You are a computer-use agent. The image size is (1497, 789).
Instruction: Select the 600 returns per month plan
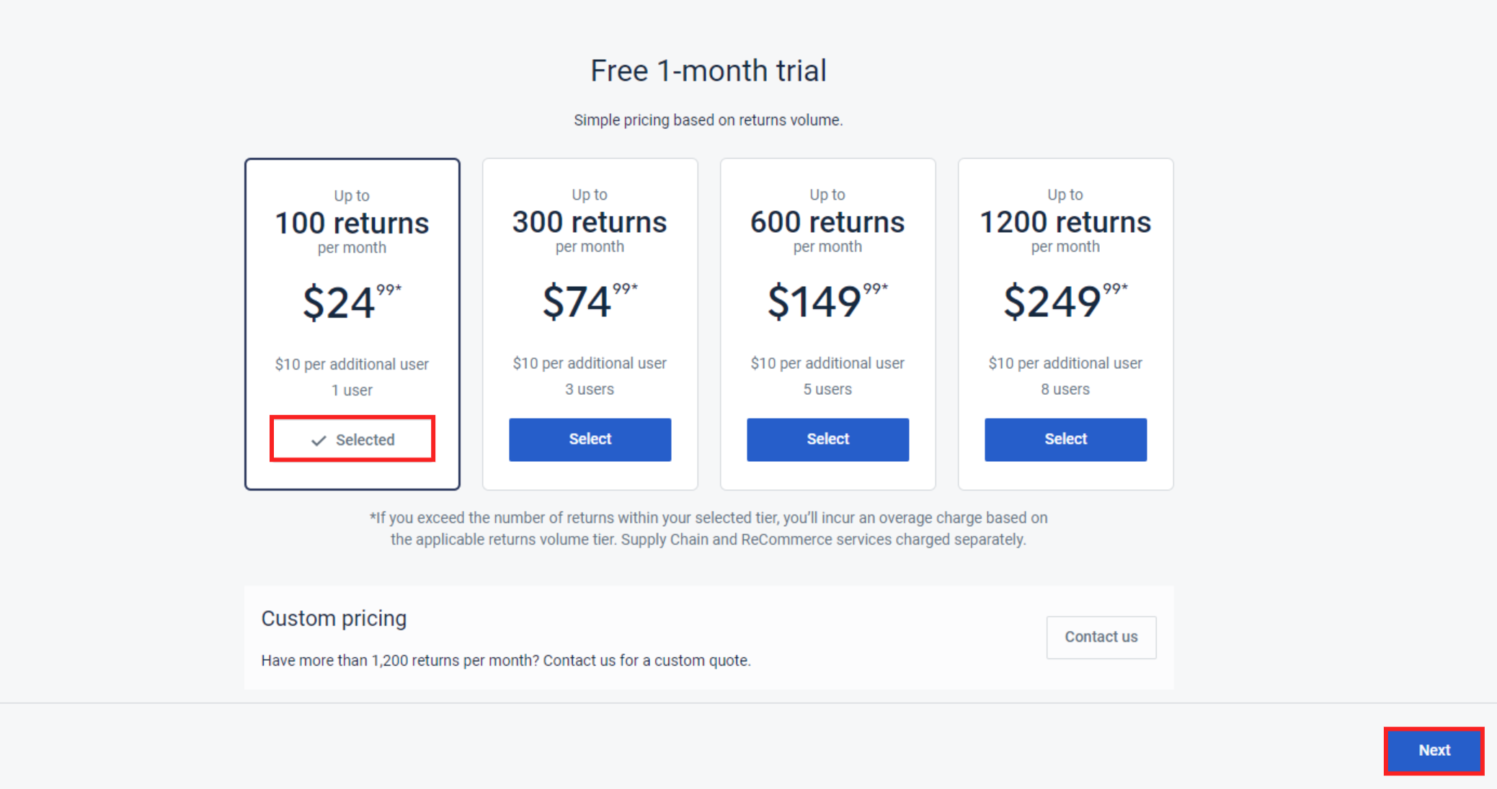tap(827, 440)
